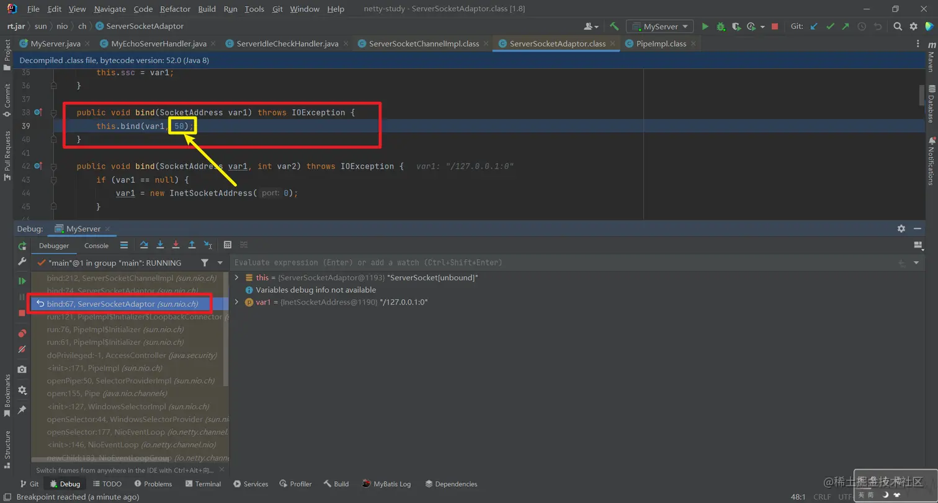Open the MyBatis Log tool window
938x503 pixels.
[386, 484]
